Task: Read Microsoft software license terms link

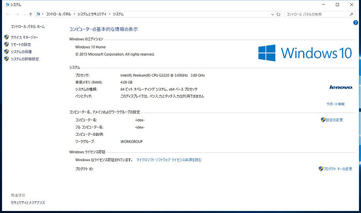Action: 169,160
